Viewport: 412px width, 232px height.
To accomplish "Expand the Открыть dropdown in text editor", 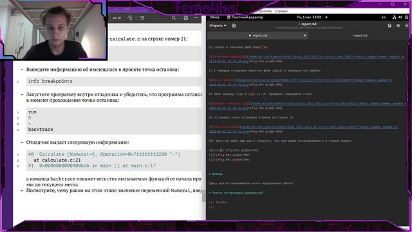I will pos(218,26).
